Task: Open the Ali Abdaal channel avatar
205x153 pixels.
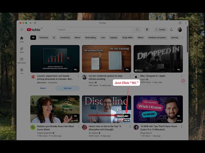Action: coord(85,127)
